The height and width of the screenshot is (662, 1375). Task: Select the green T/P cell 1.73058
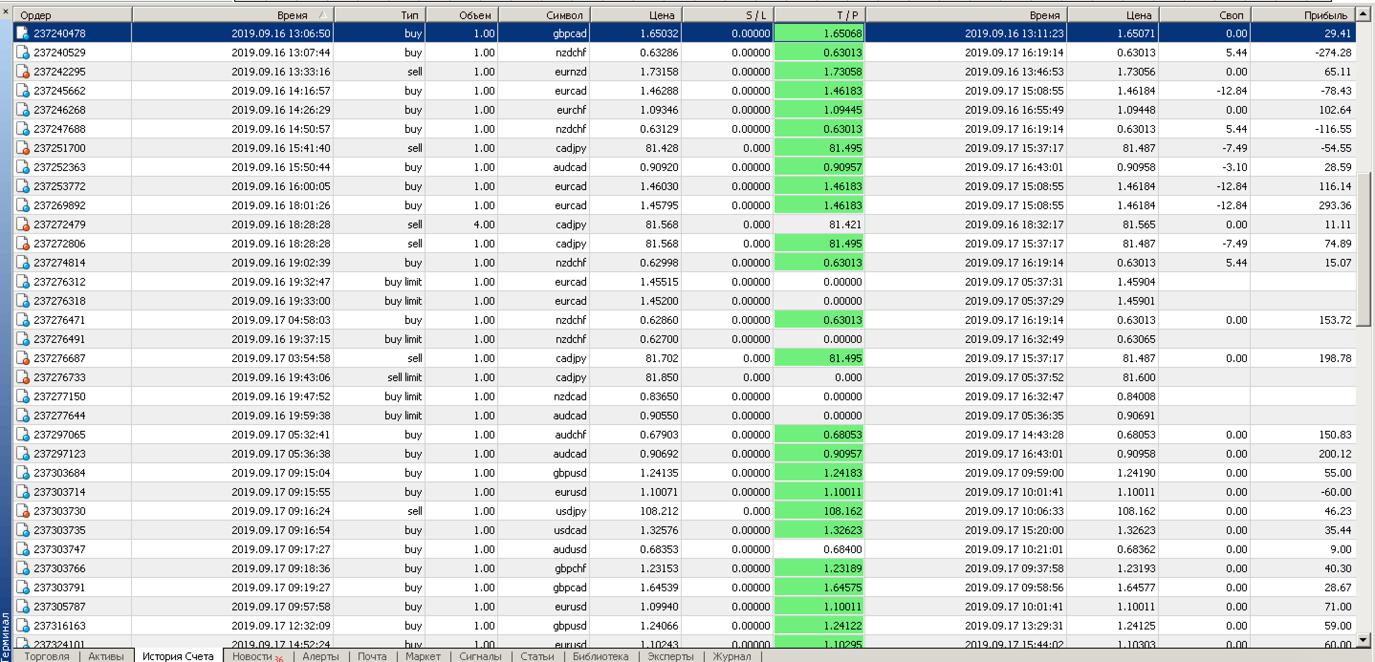pyautogui.click(x=819, y=72)
